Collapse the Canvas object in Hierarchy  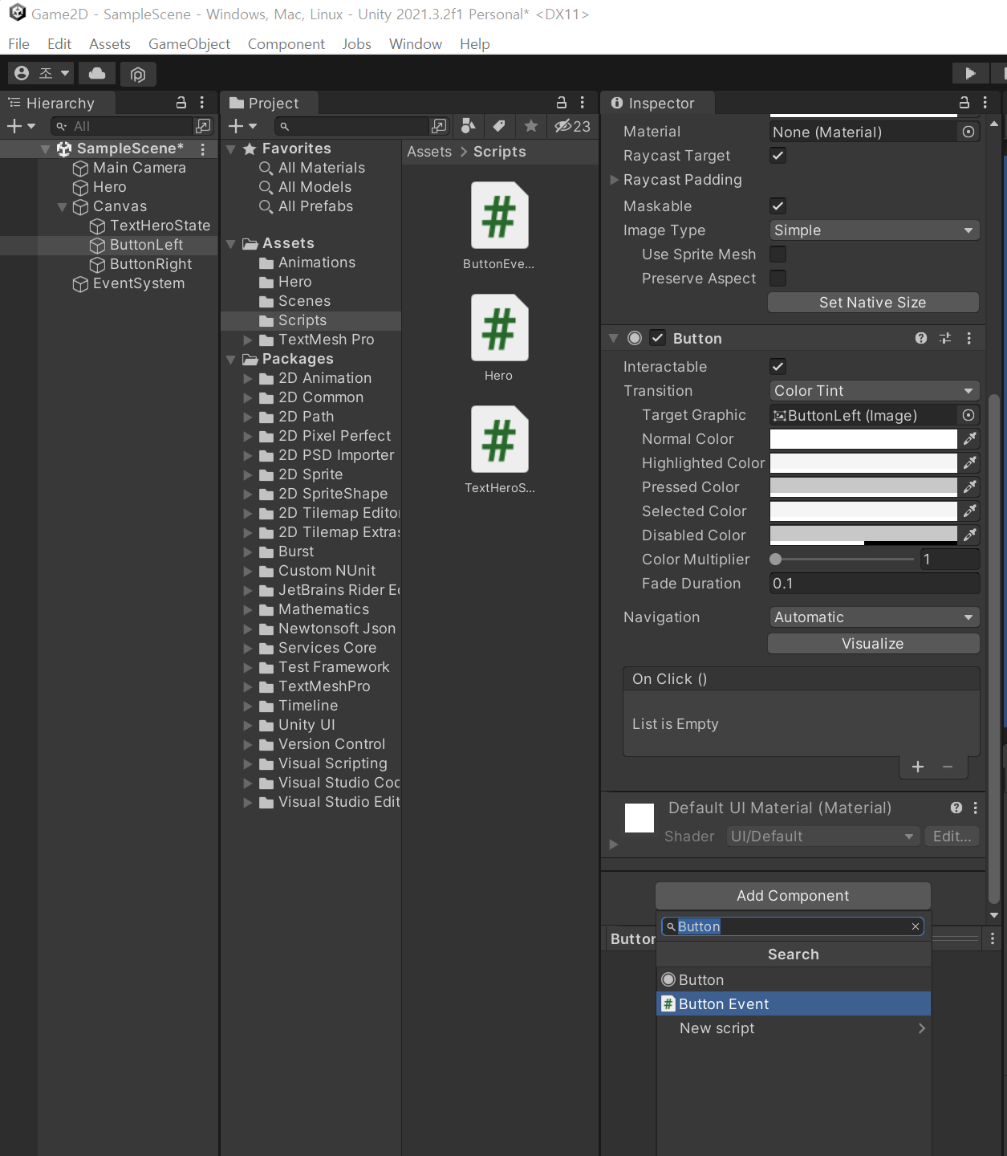(x=63, y=207)
